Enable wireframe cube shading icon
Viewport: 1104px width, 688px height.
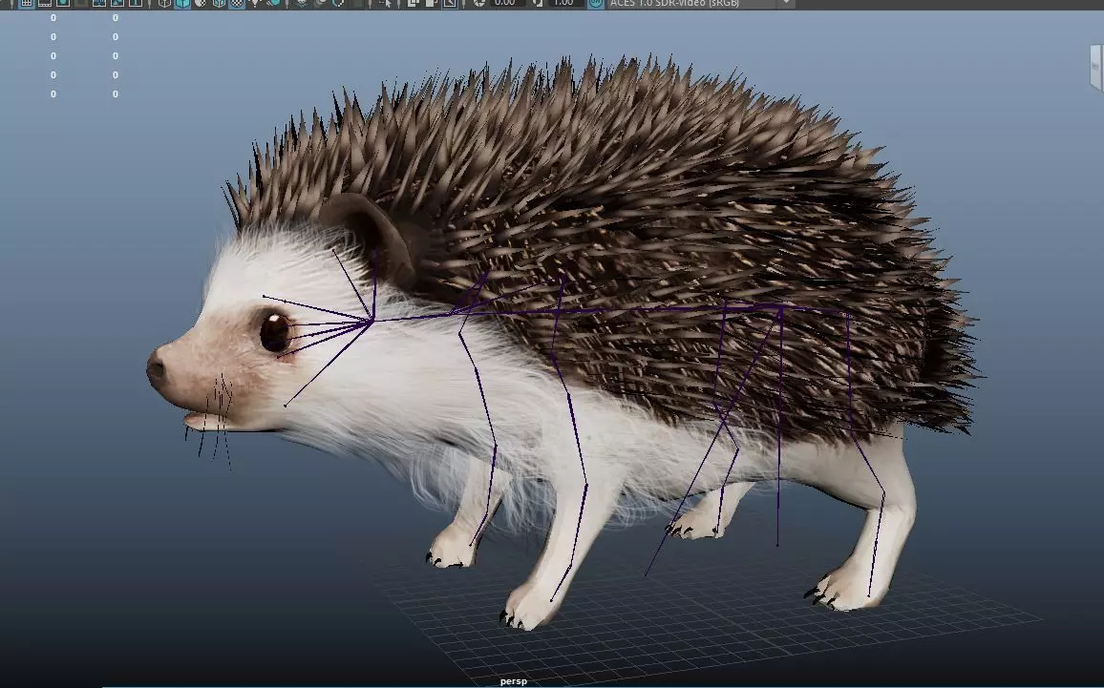[164, 3]
